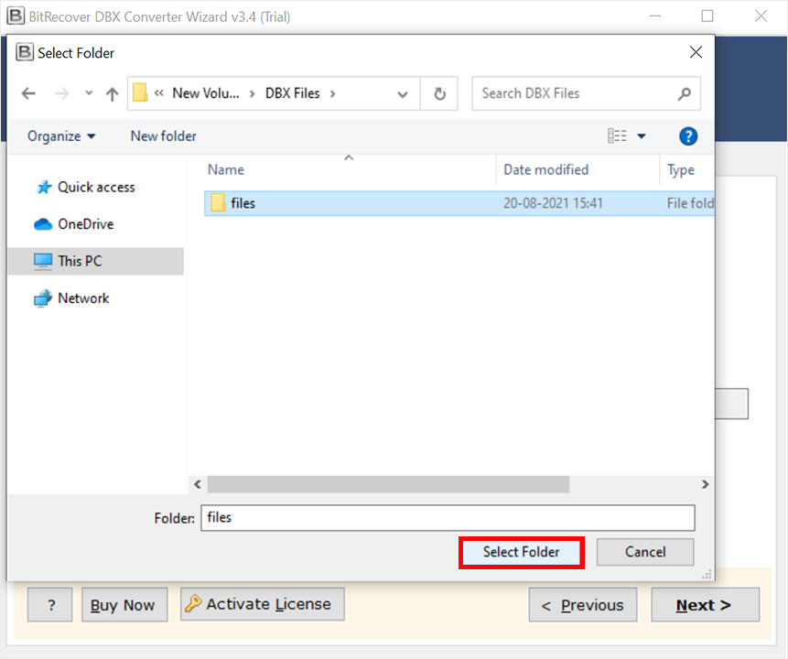Refresh the DBX Files folder view

click(439, 93)
